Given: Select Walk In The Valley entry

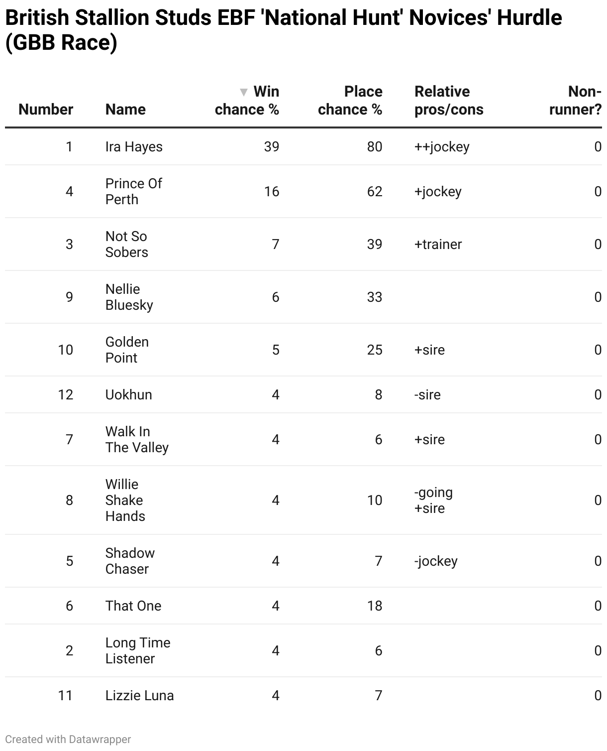Looking at the screenshot, I should [x=137, y=440].
